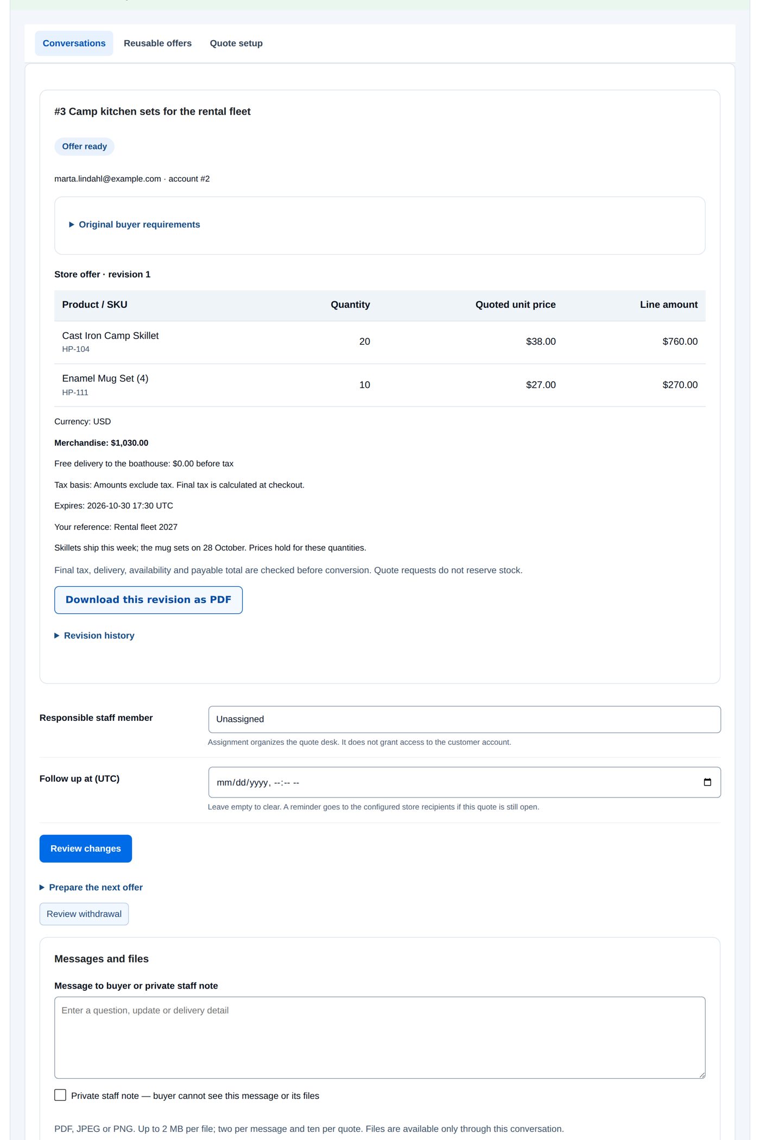
Task: Click the Review changes button
Action: (86, 848)
